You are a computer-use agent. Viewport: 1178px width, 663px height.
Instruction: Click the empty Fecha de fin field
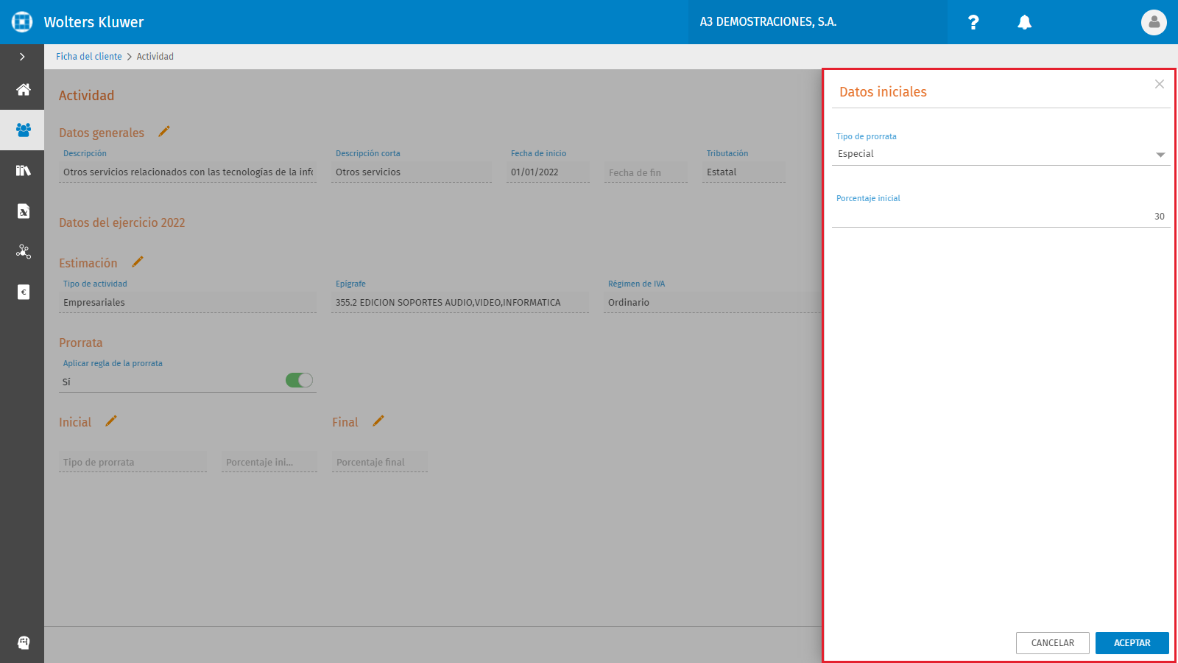(x=646, y=172)
